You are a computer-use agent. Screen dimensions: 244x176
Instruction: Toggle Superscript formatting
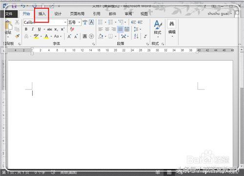[62, 29]
